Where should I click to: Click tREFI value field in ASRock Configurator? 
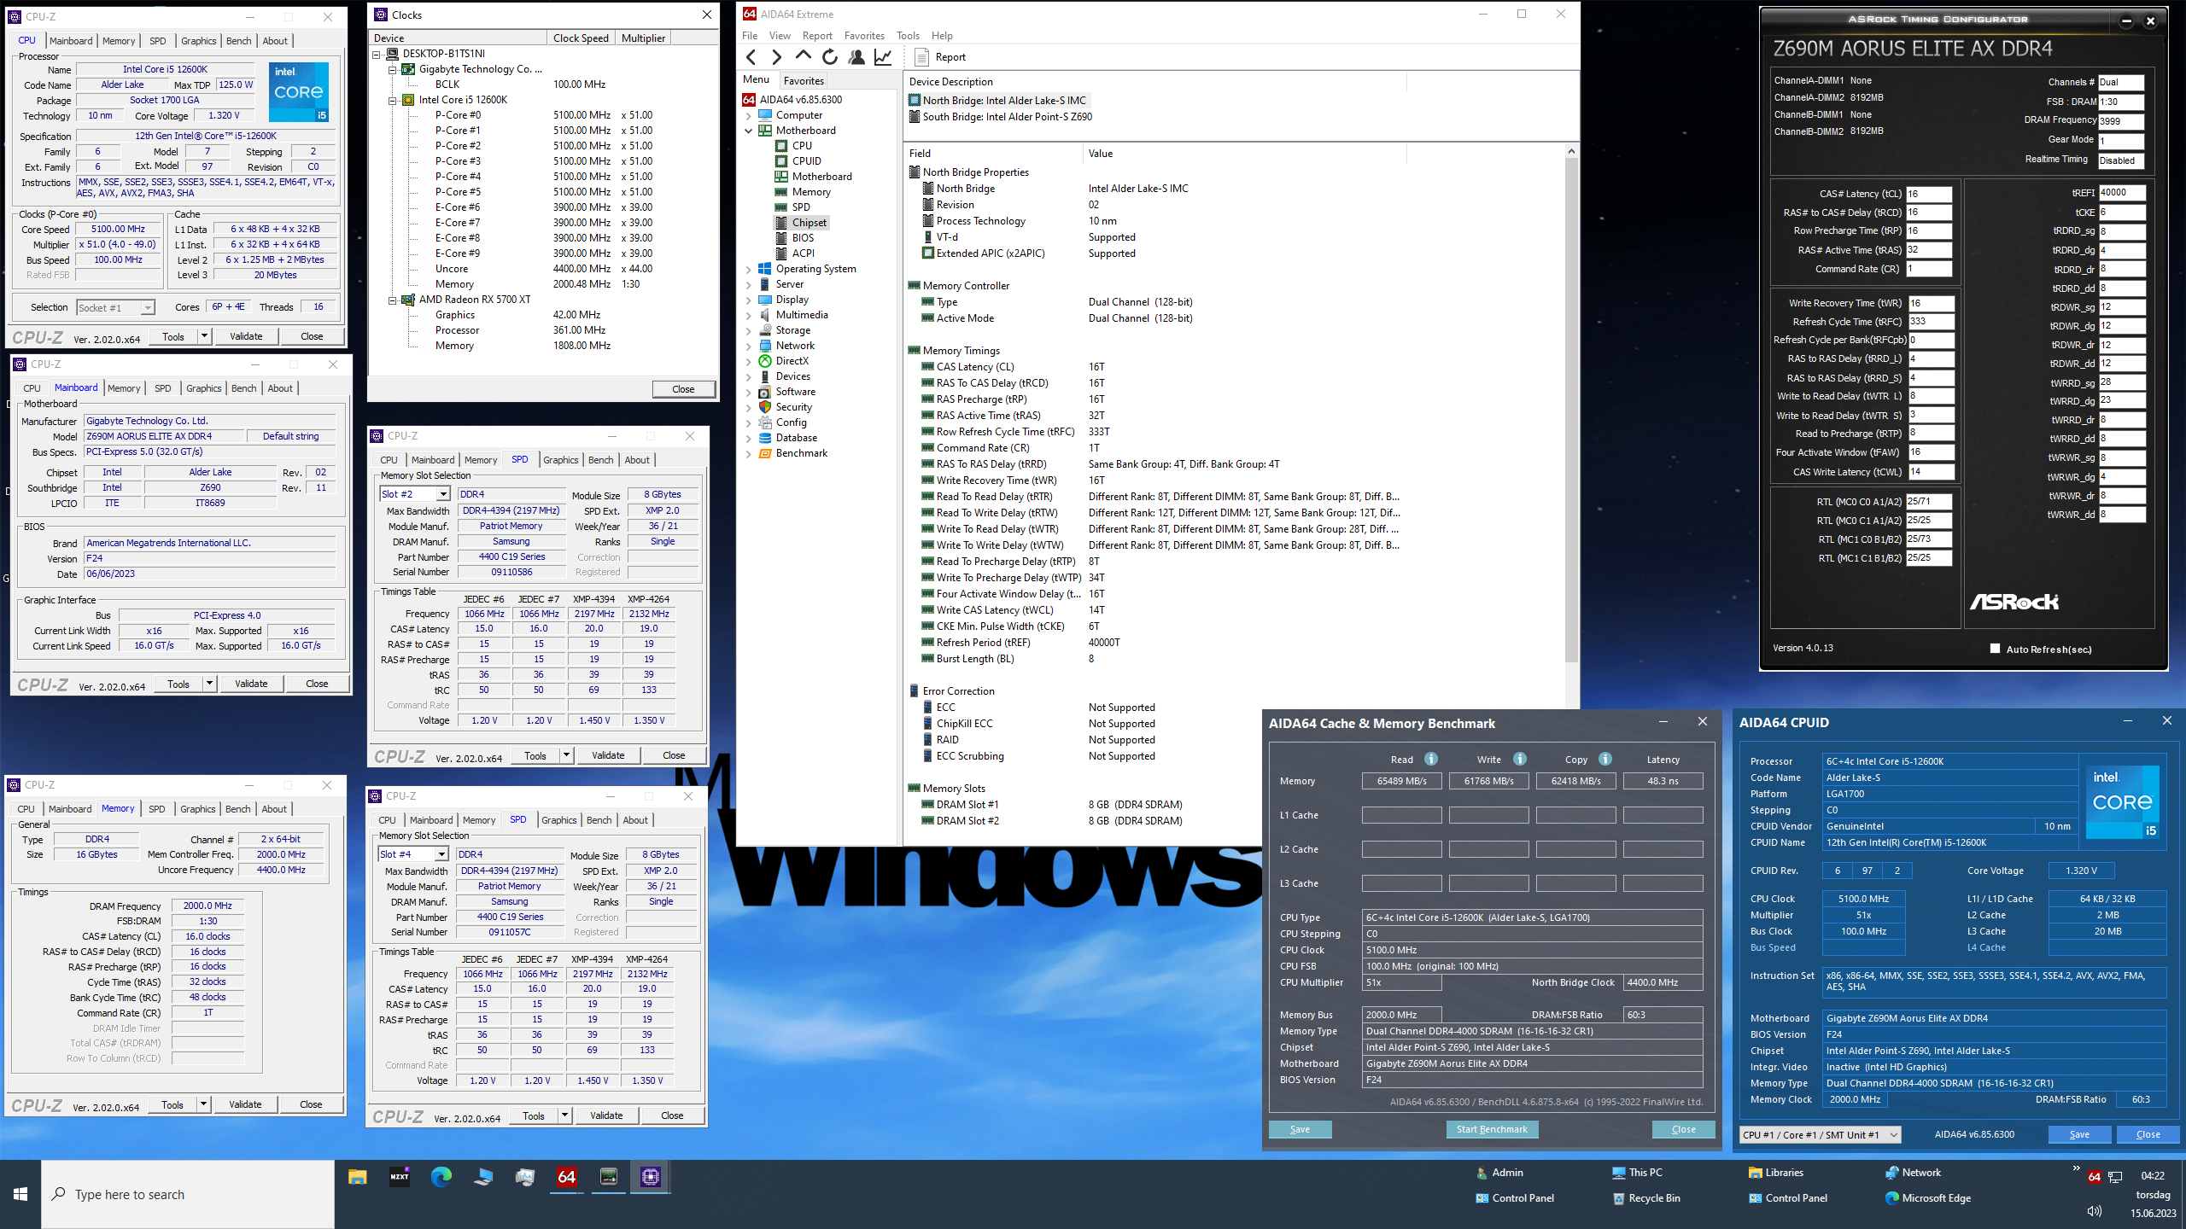(x=2121, y=194)
